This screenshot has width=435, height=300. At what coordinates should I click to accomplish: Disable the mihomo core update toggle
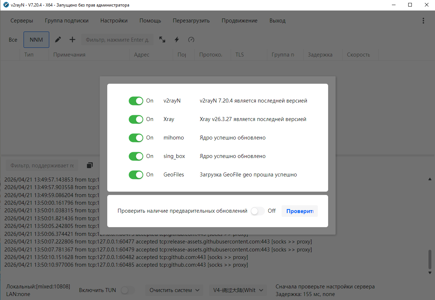(136, 138)
